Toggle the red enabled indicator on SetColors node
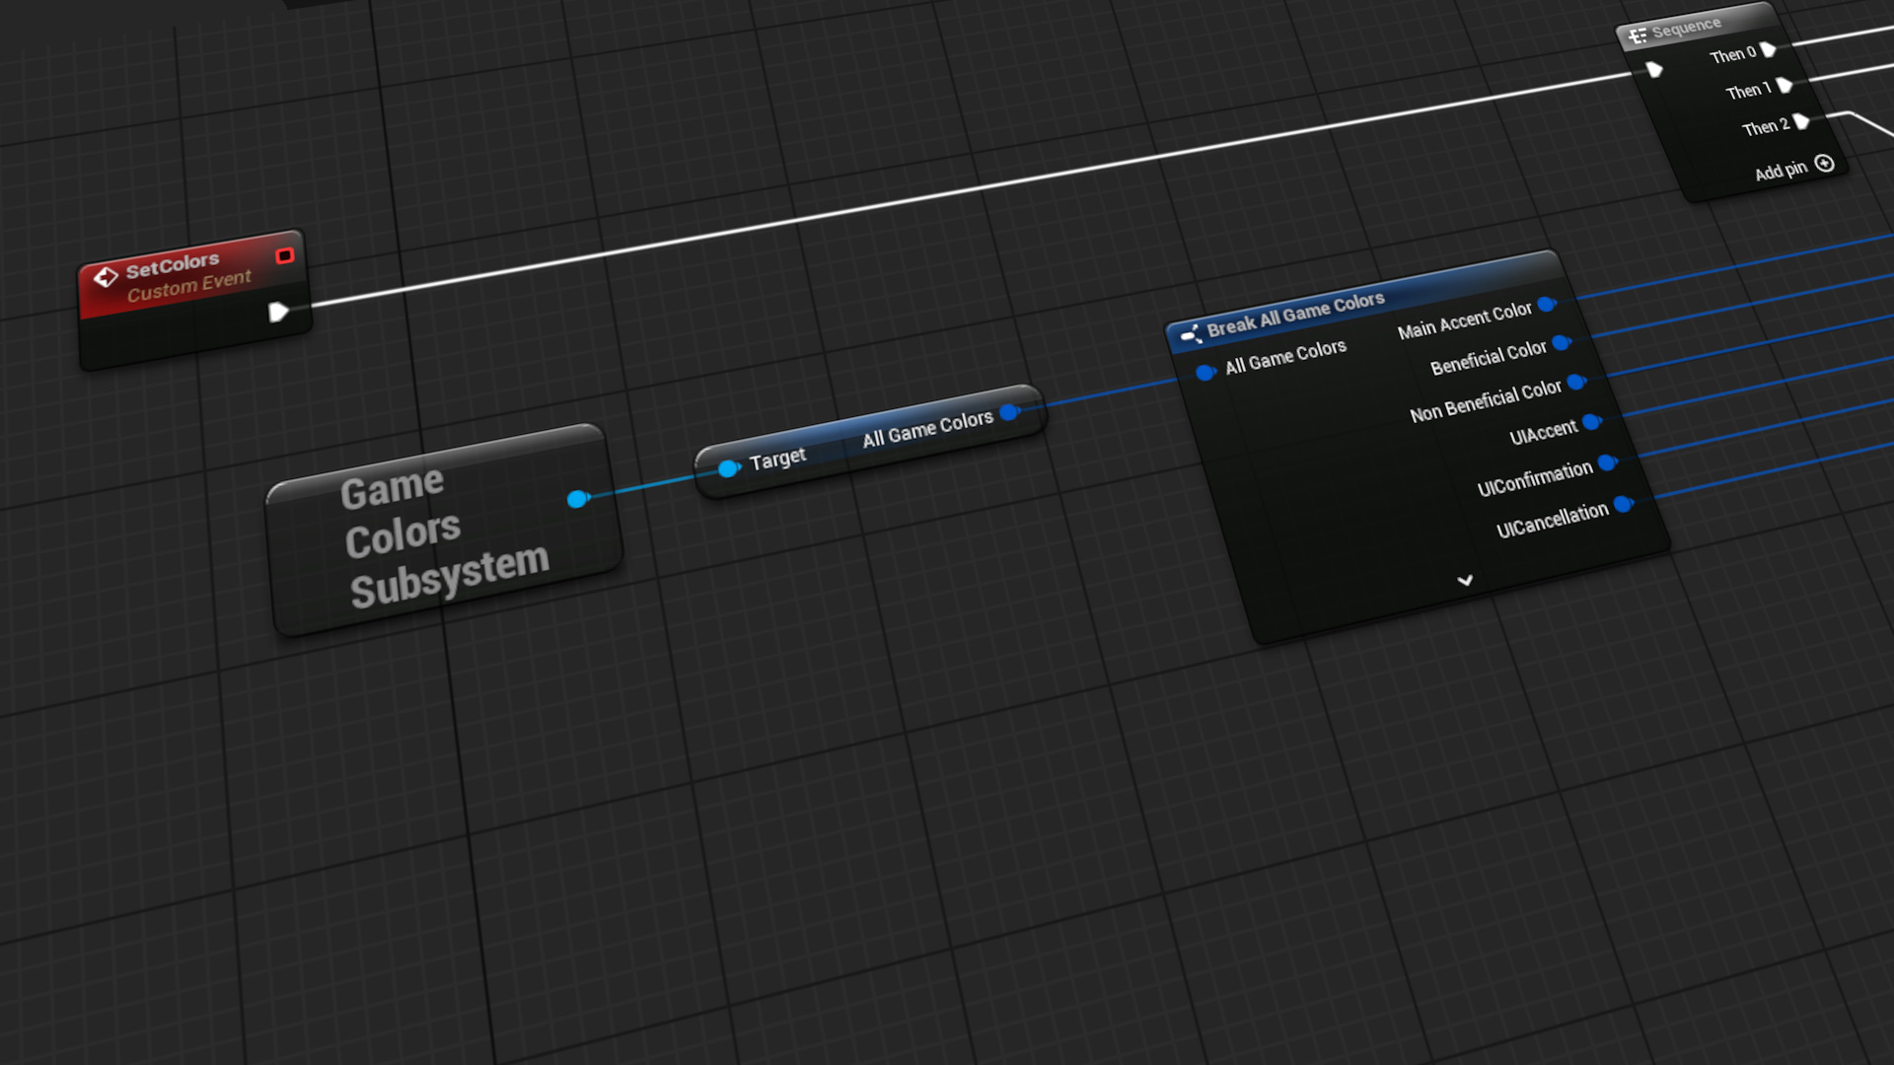Image resolution: width=1894 pixels, height=1065 pixels. pos(286,255)
